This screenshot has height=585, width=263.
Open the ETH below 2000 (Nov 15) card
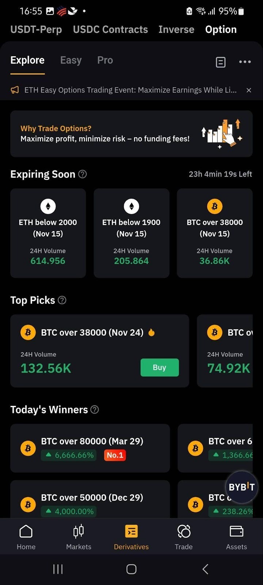pyautogui.click(x=48, y=233)
